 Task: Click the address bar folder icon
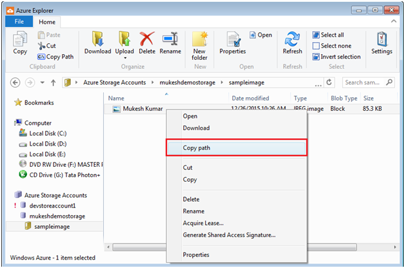68,82
